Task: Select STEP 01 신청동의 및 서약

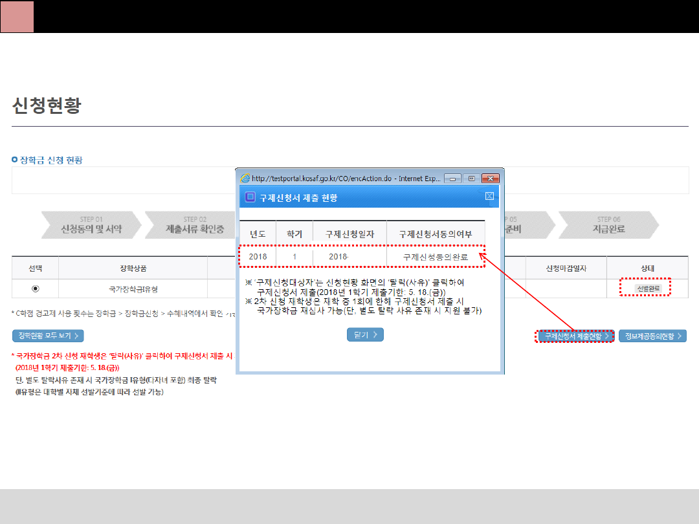Action: tap(91, 224)
